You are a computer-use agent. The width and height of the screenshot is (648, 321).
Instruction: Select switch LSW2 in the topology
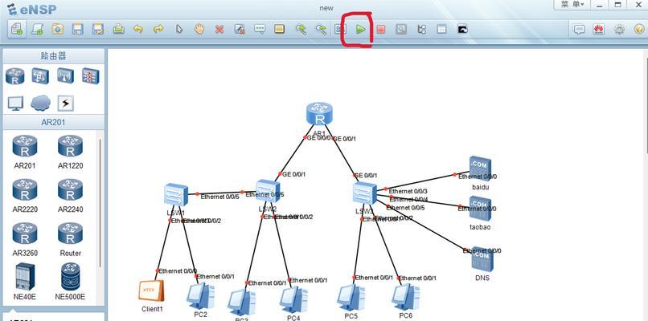268,191
